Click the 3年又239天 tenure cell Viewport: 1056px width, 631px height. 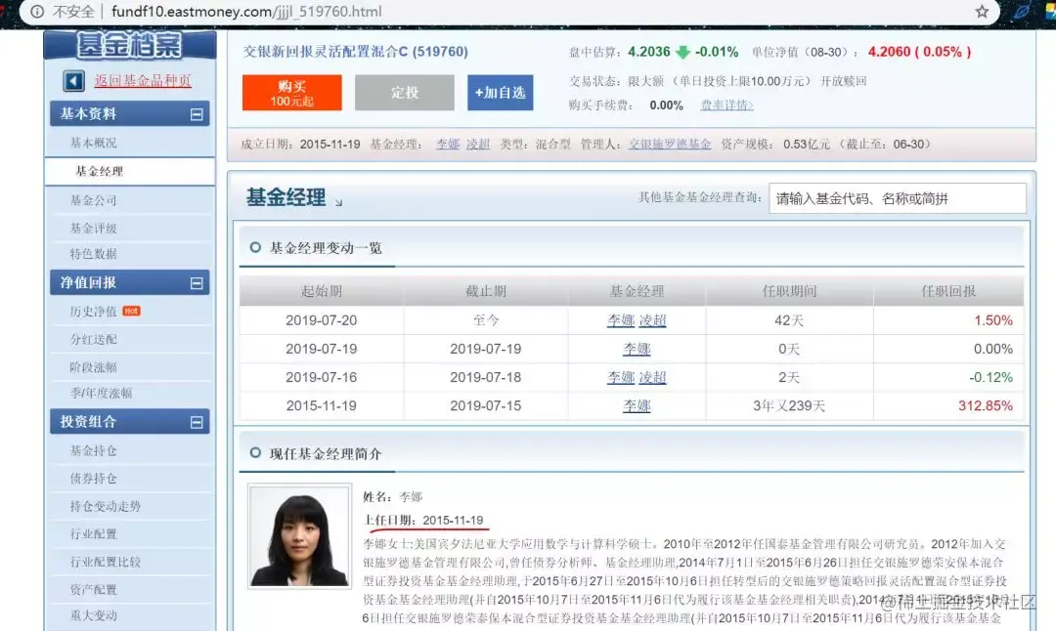click(789, 405)
